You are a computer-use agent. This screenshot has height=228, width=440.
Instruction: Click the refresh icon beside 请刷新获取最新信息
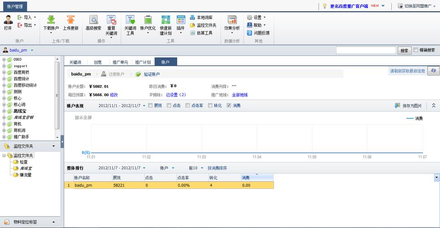(433, 71)
